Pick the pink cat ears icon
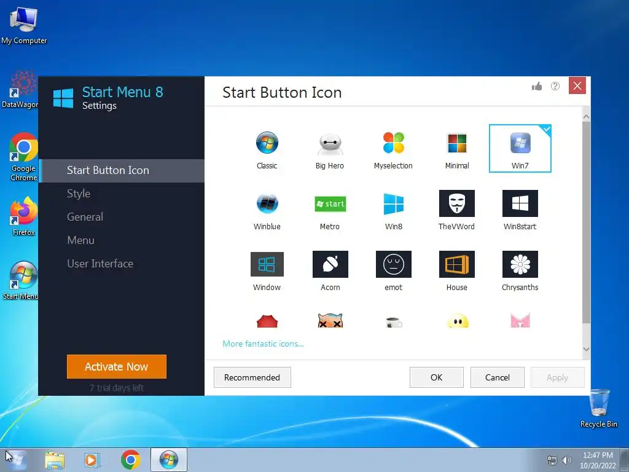 tap(520, 321)
